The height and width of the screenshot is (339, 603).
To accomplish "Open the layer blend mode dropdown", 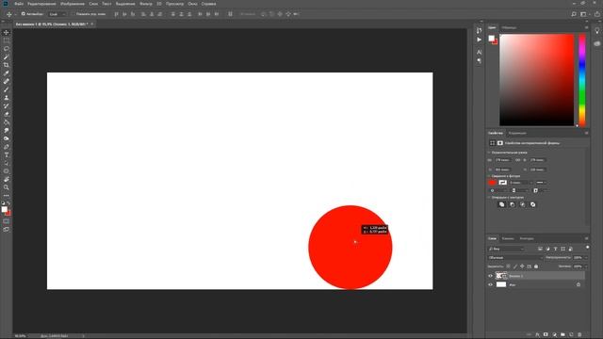I will click(x=515, y=257).
